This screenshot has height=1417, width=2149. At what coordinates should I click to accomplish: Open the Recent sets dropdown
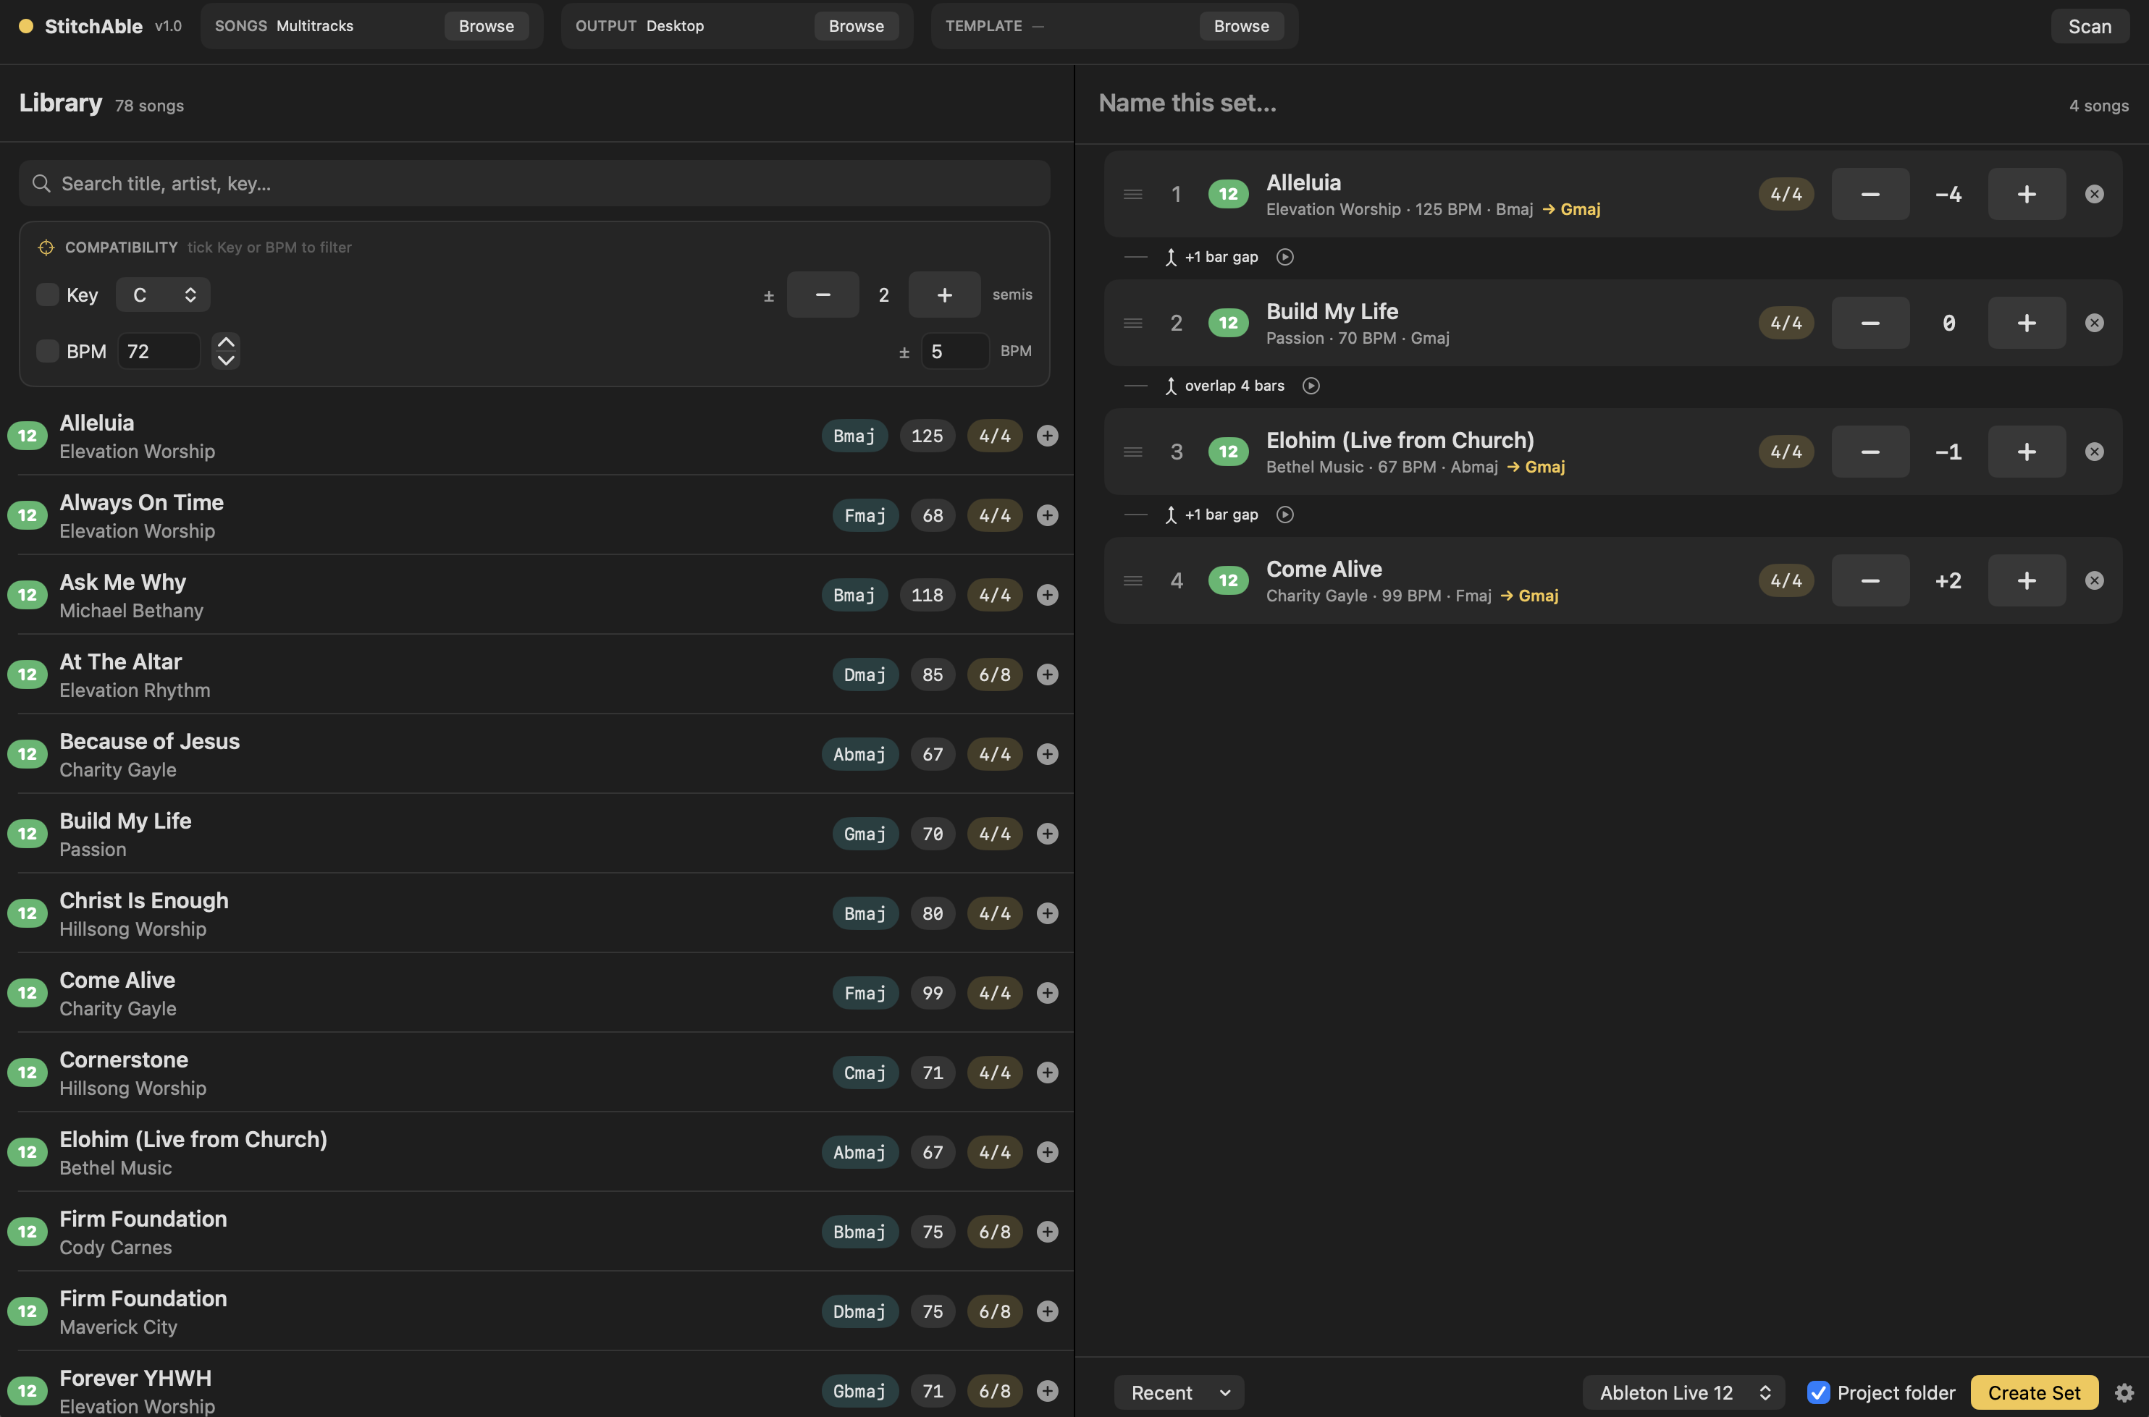(x=1179, y=1392)
